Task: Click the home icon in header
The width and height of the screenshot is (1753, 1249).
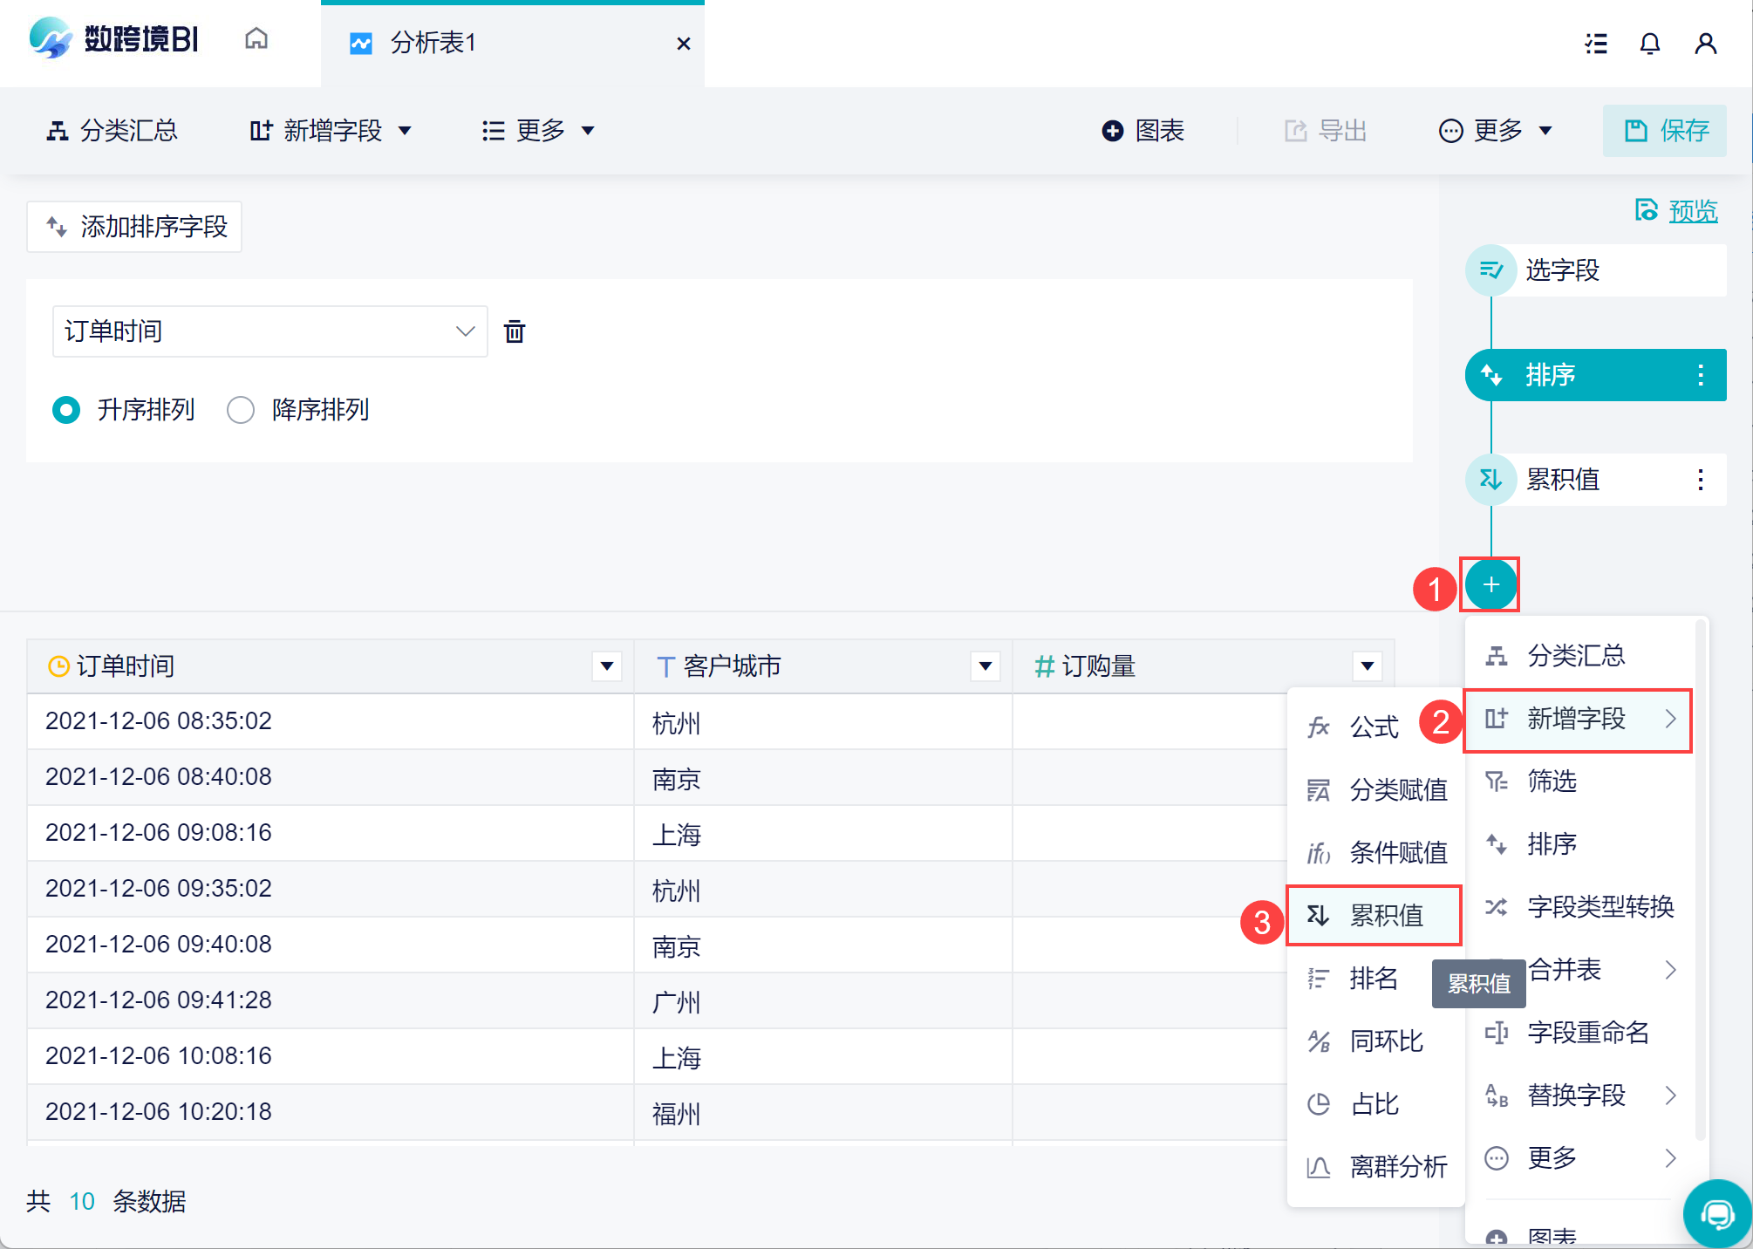Action: pos(256,40)
